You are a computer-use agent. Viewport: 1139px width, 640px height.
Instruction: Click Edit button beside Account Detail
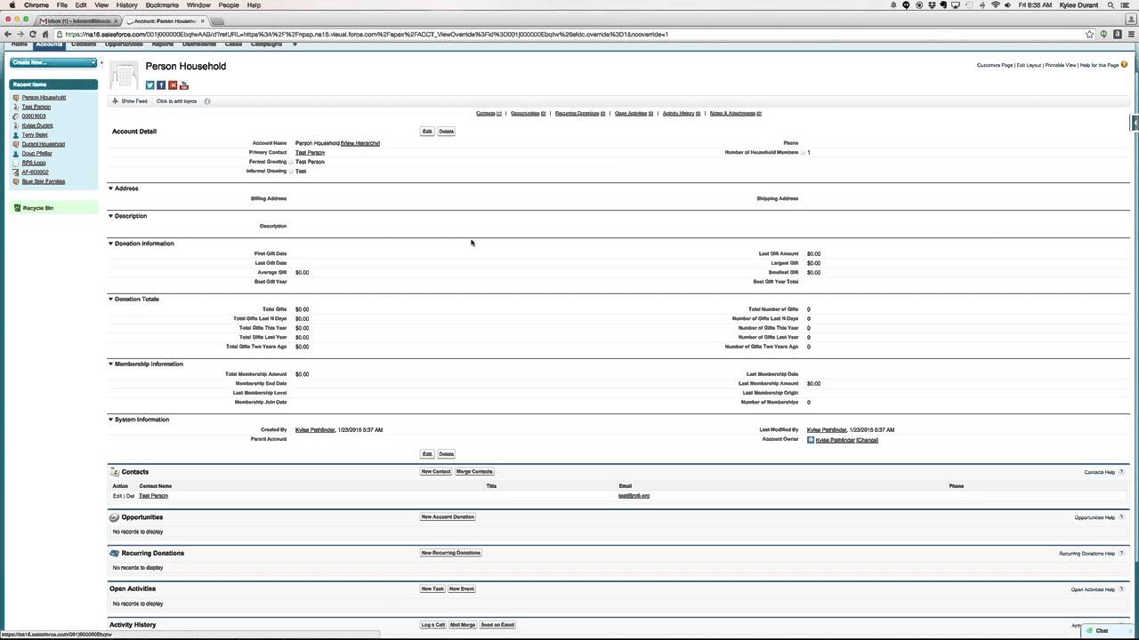click(427, 132)
